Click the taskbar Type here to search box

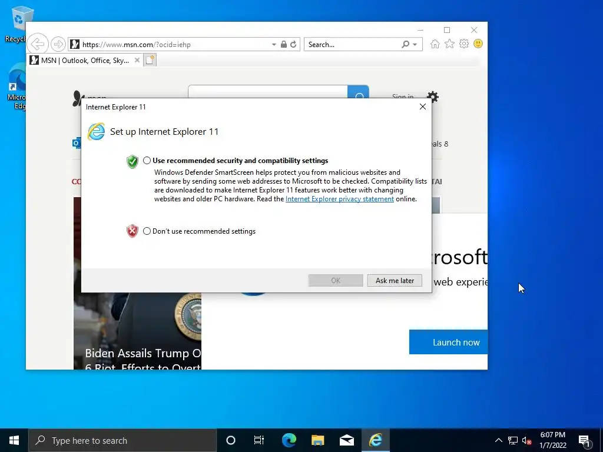pyautogui.click(x=122, y=440)
